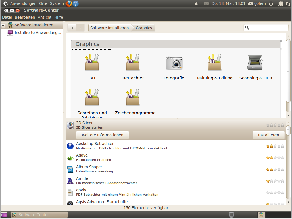Click the Weitere Informationen button

click(x=103, y=135)
